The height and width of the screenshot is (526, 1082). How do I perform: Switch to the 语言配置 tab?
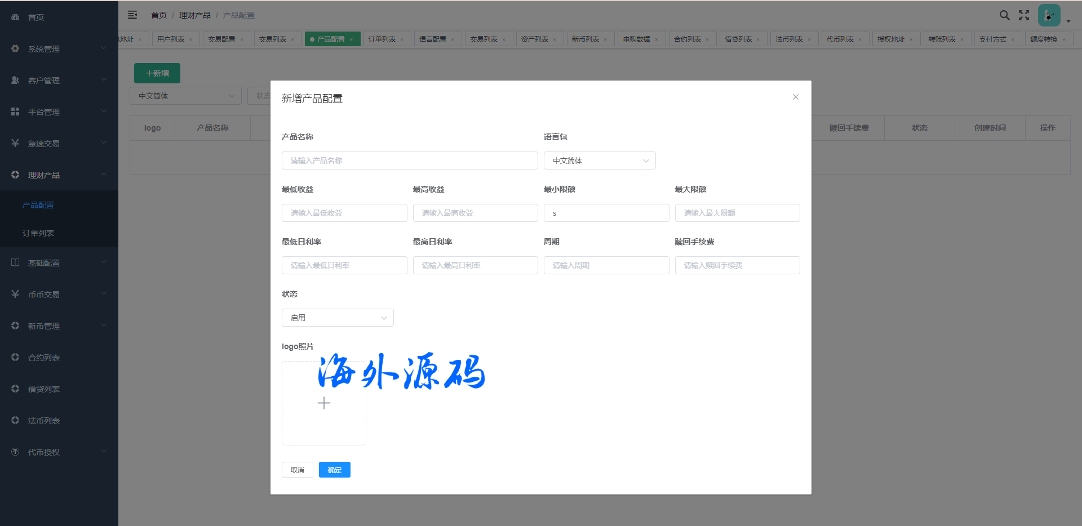coord(433,39)
